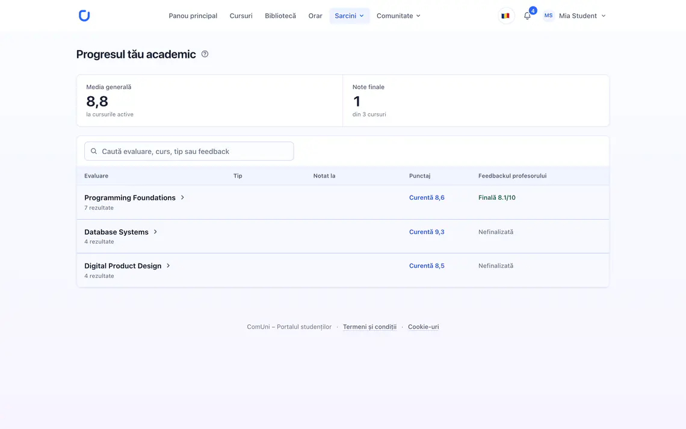The width and height of the screenshot is (686, 429).
Task: Select the Digital Product Design course title
Action: tap(123, 266)
